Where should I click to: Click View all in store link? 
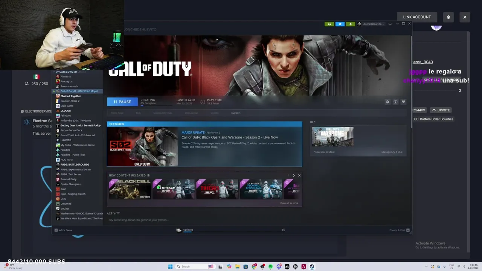(289, 203)
